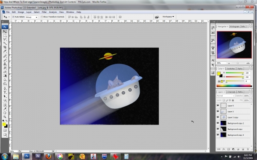Viewport: 257px width, 160px height.
Task: Select the Clone Stamp tool
Action: [x=5, y=64]
